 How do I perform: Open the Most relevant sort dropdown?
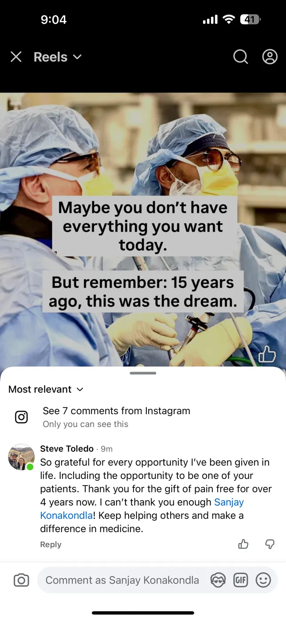[46, 389]
